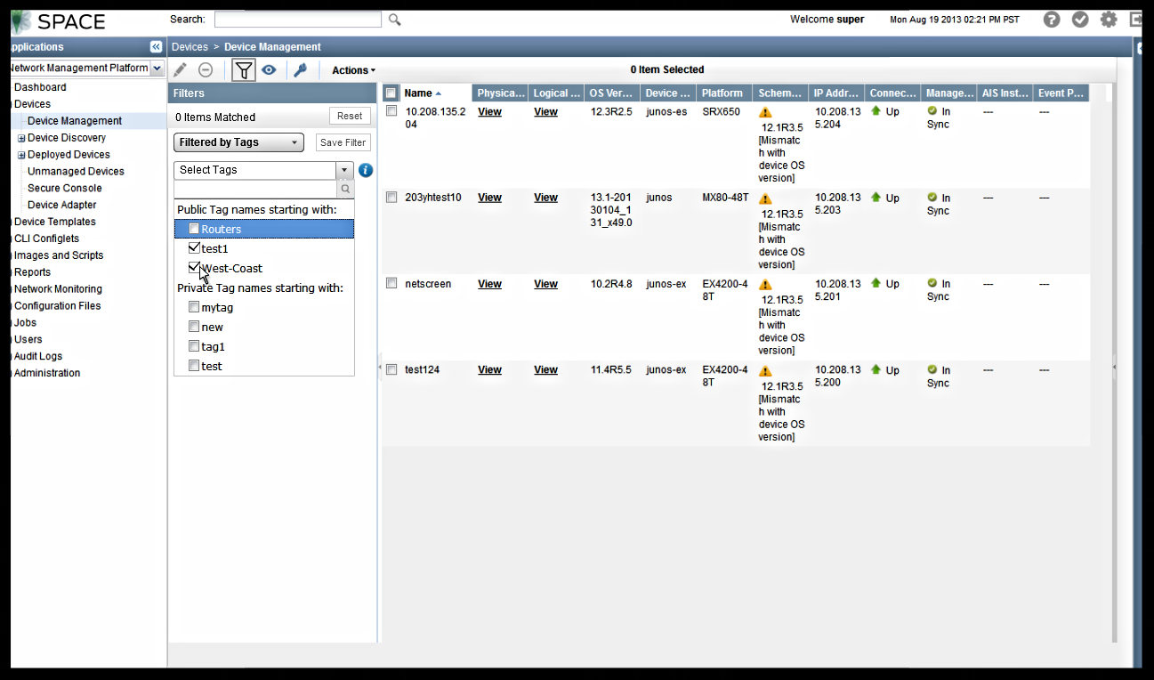The image size is (1154, 680).
Task: Click the IP Address column header
Action: (x=836, y=93)
